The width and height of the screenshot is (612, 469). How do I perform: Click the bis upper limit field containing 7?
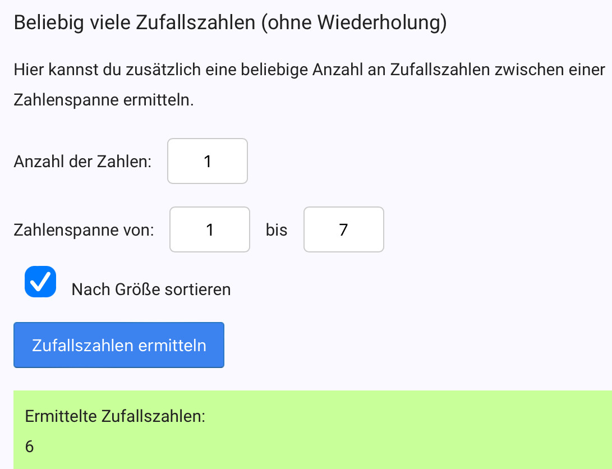tap(344, 229)
